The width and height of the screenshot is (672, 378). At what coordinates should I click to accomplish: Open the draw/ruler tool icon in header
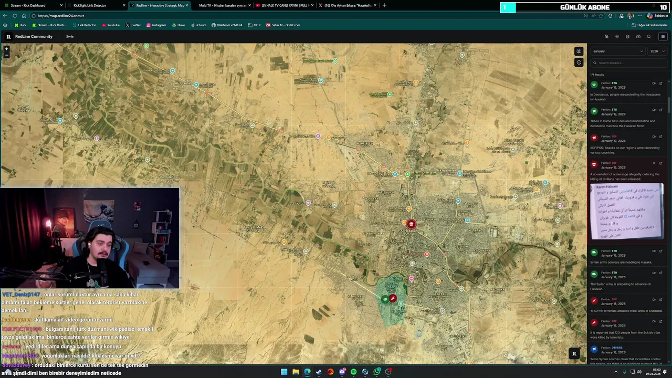coord(606,37)
